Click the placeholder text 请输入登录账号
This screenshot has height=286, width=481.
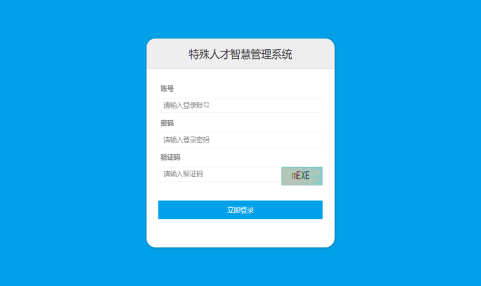(186, 105)
